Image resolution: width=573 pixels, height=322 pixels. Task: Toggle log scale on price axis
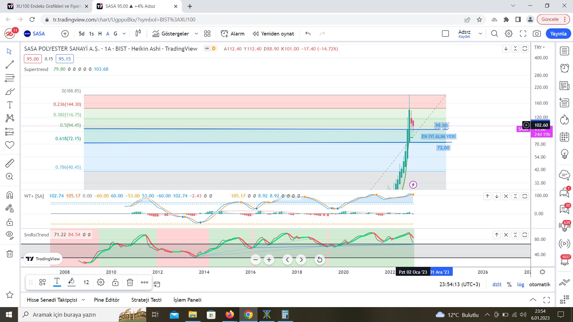pyautogui.click(x=520, y=284)
